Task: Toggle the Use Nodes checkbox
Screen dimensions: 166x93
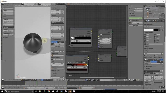Action: [x=116, y=80]
